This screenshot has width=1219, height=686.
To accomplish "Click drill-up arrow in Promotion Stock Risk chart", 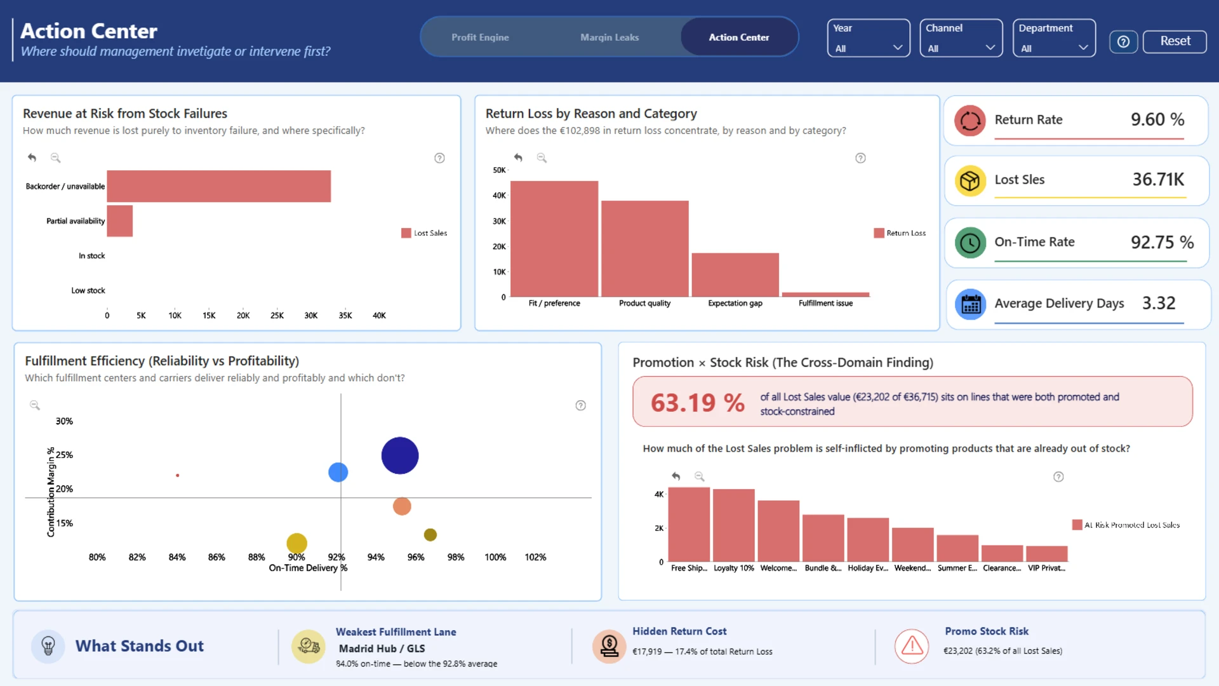I will coord(676,476).
